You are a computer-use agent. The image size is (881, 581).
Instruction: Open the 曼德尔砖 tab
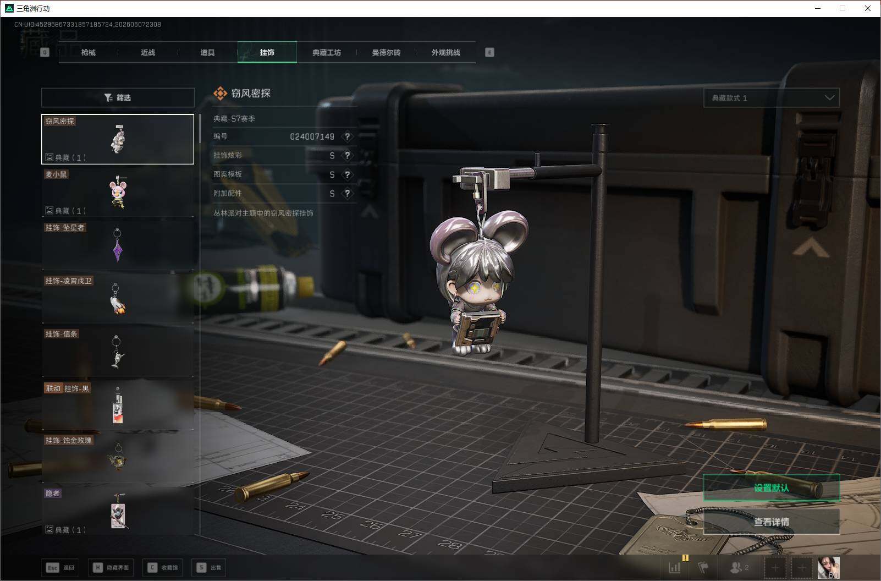point(386,52)
